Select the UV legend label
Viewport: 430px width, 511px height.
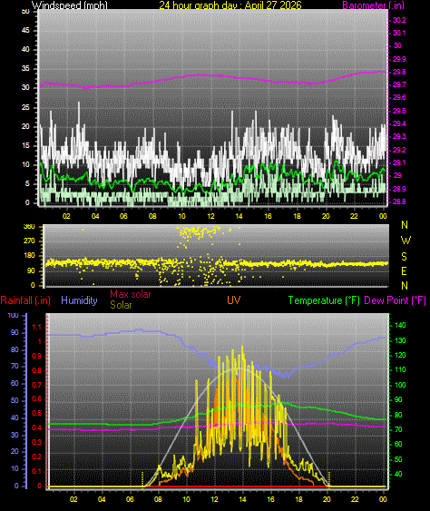click(x=233, y=300)
